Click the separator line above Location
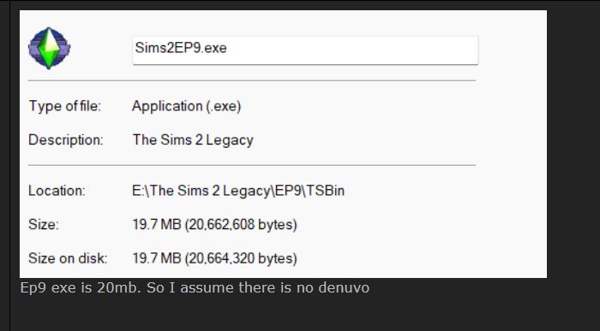 pyautogui.click(x=252, y=165)
